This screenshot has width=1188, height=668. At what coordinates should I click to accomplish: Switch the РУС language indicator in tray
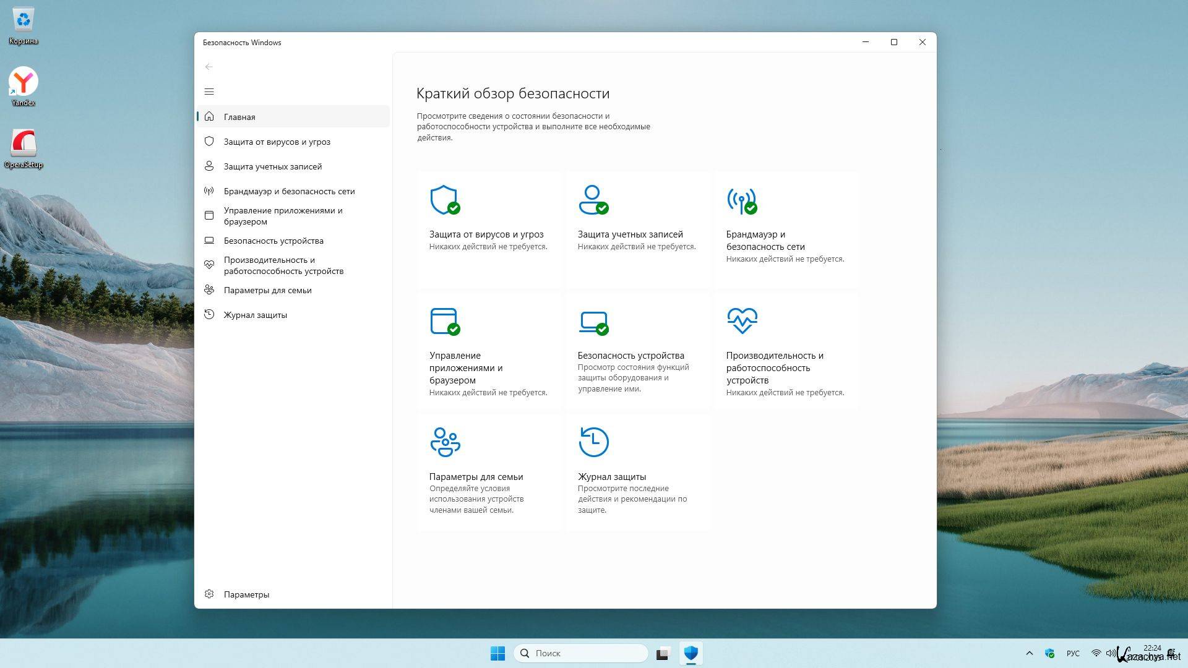[x=1073, y=653]
